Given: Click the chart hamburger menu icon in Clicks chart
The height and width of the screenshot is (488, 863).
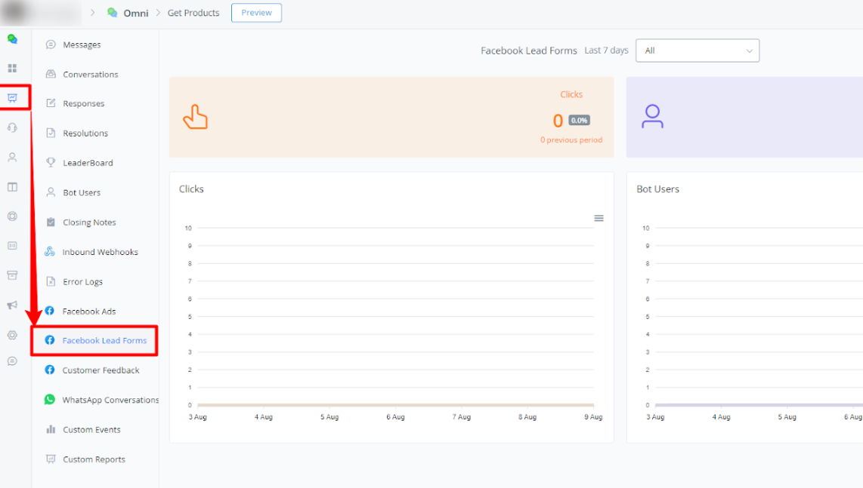Looking at the screenshot, I should [x=599, y=218].
